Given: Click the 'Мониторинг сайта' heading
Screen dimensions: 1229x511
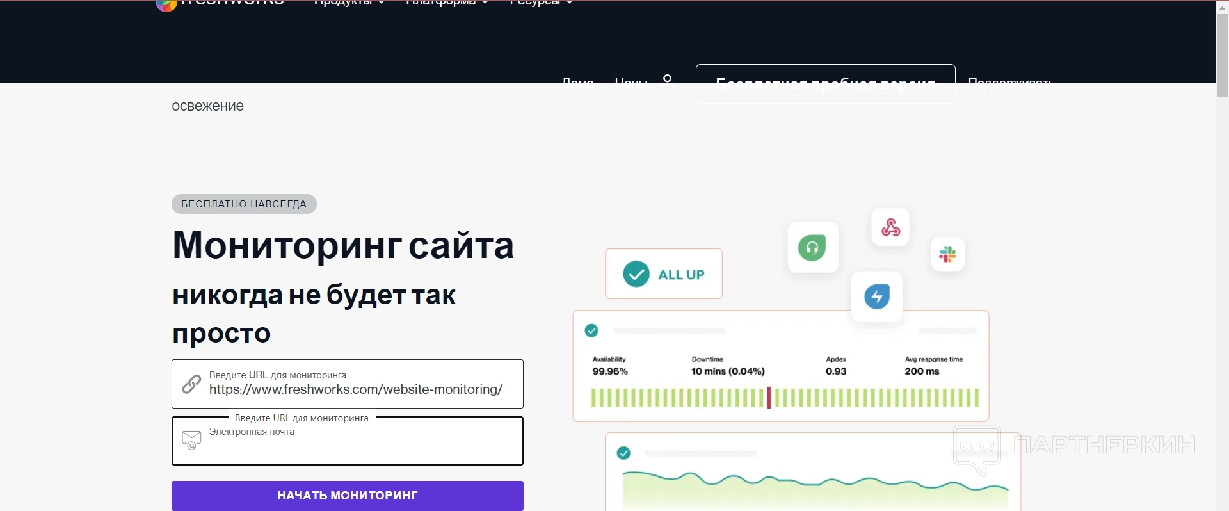Looking at the screenshot, I should [x=343, y=245].
